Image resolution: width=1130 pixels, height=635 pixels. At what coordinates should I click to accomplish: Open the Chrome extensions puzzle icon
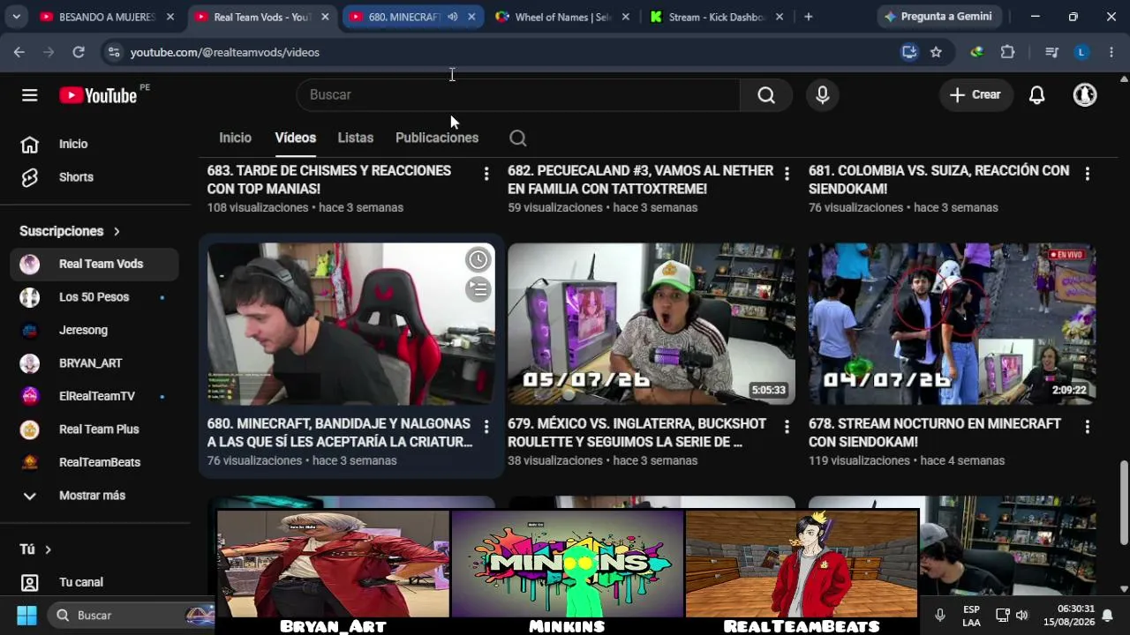point(1008,53)
